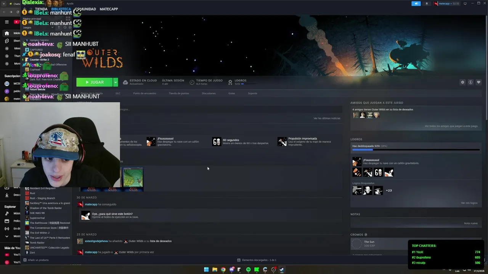Open the ¡Fiuuuuuuuu! achievement icon in activity feed
This screenshot has height=274, width=488.
pyautogui.click(x=151, y=142)
